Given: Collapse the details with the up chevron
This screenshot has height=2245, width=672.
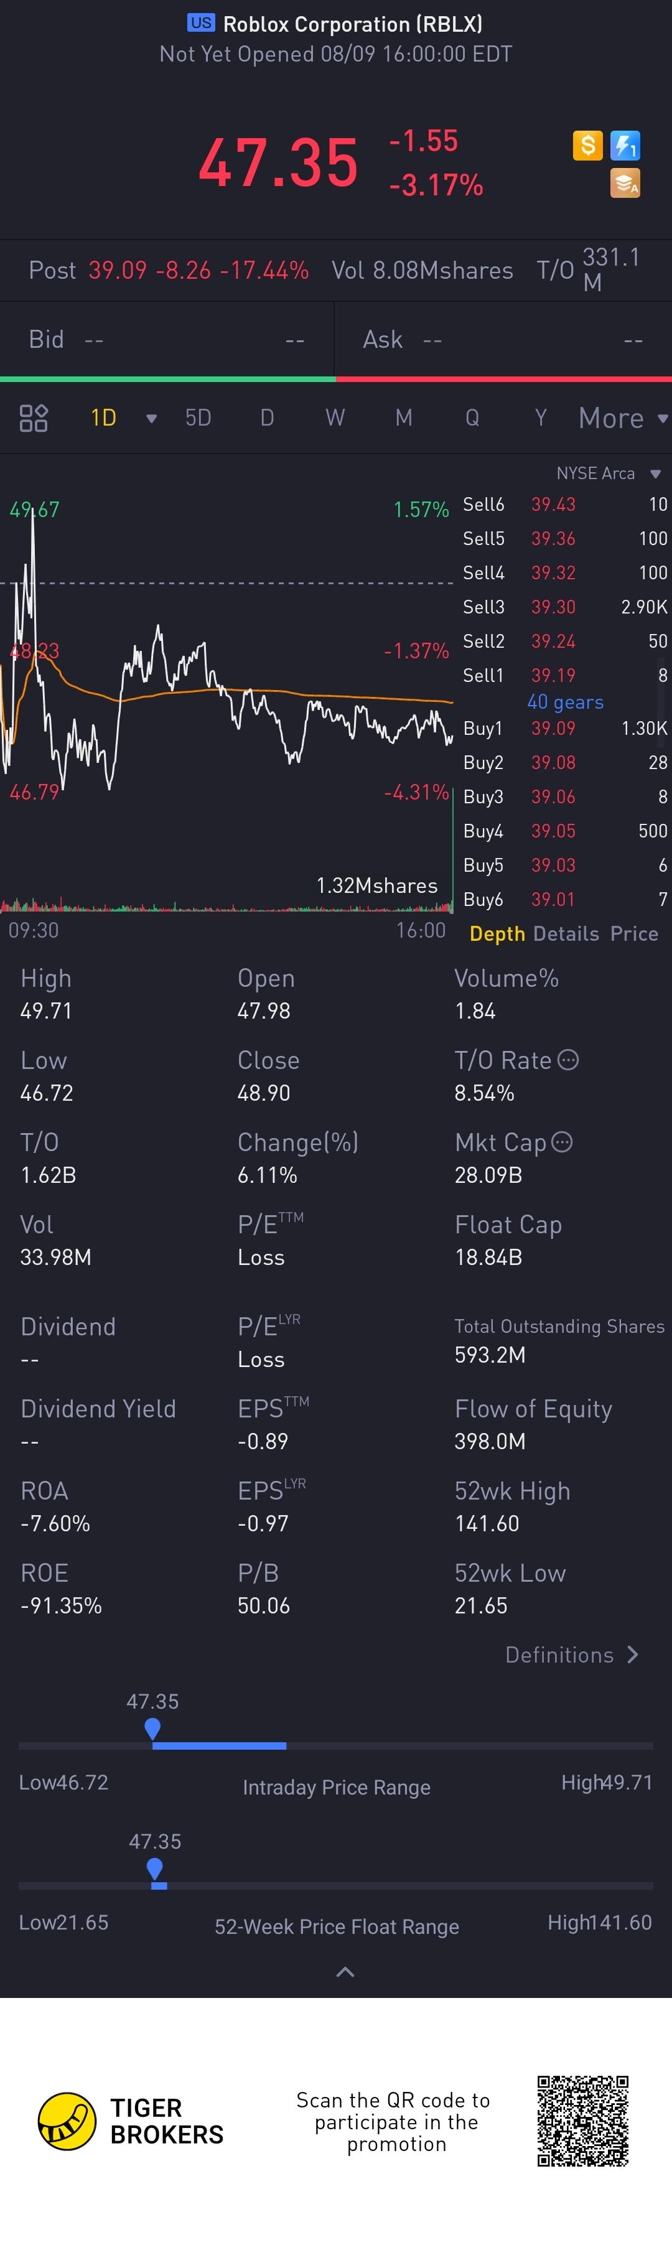Looking at the screenshot, I should click(x=345, y=1972).
